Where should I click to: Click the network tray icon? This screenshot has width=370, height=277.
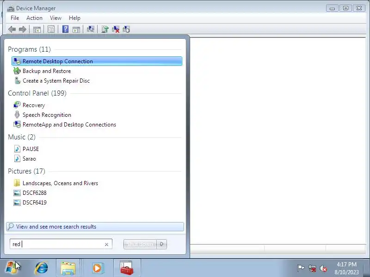click(312, 268)
